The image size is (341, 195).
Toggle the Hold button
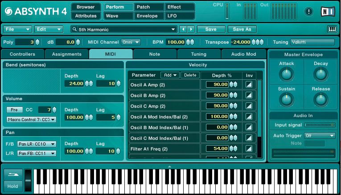click(x=13, y=186)
